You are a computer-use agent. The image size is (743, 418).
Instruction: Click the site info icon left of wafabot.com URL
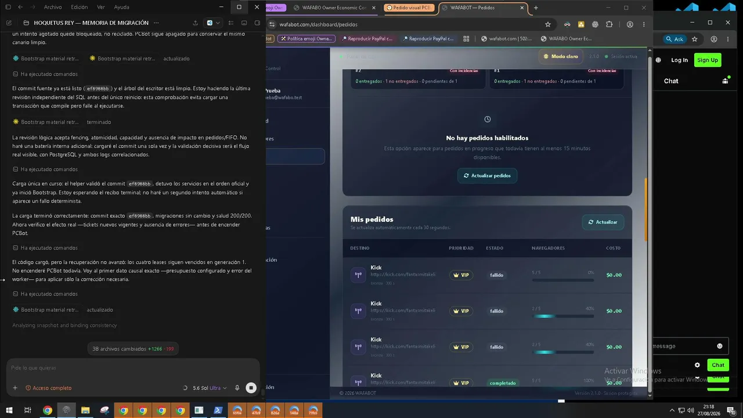pos(273,24)
